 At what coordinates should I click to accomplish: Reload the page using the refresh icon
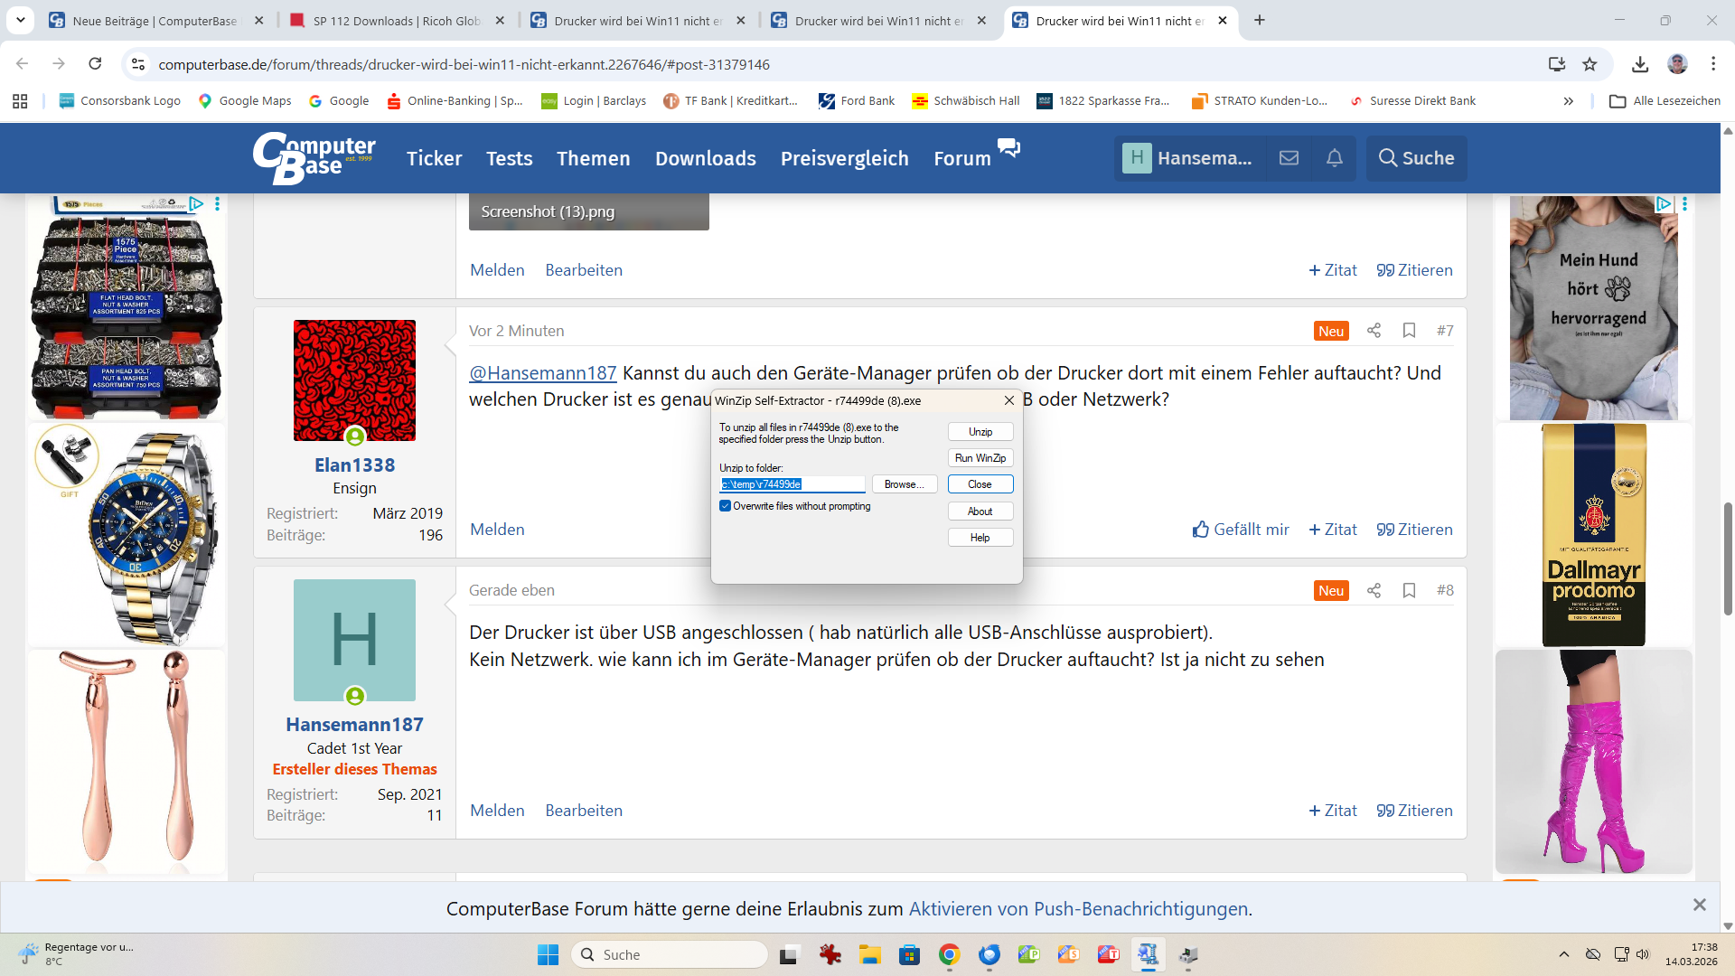tap(95, 64)
